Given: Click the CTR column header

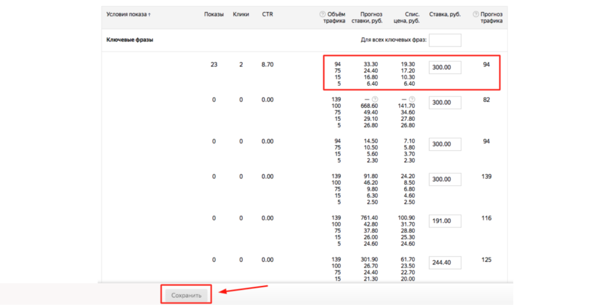Looking at the screenshot, I should click(267, 14).
